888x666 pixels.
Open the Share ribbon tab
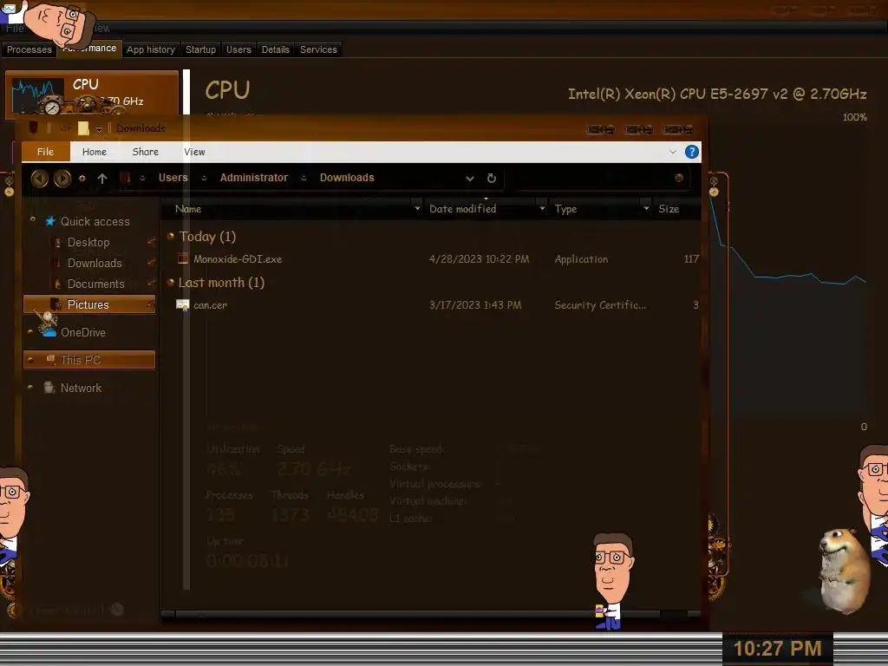coord(145,152)
